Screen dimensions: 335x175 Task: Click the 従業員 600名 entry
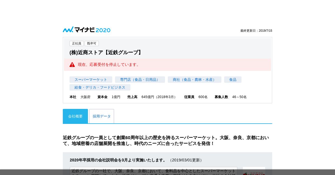pos(196,97)
